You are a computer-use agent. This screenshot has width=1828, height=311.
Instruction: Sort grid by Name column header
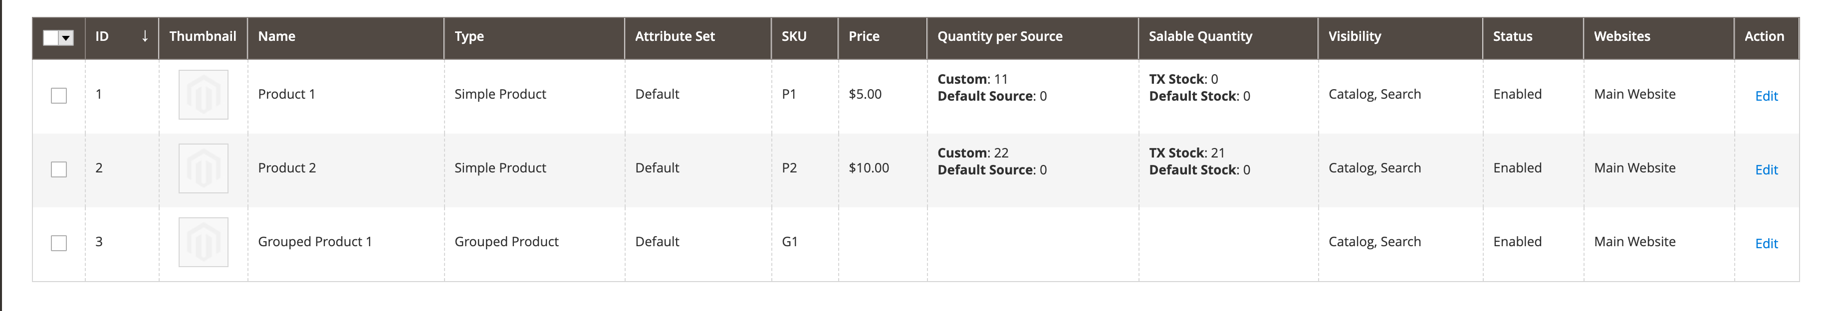(277, 36)
